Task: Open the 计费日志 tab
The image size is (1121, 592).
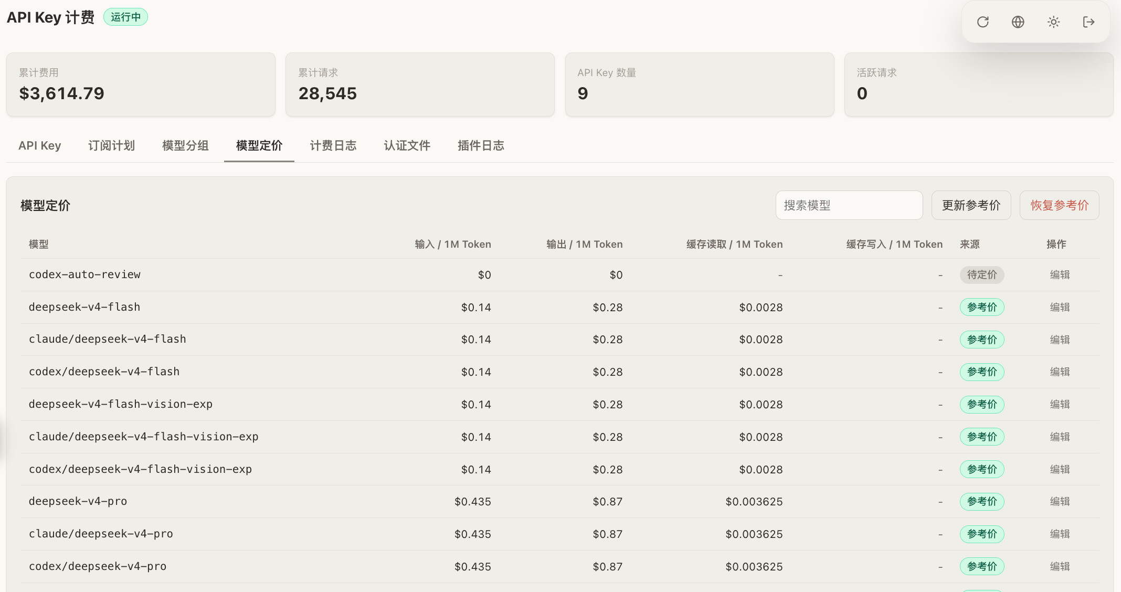Action: pyautogui.click(x=333, y=145)
